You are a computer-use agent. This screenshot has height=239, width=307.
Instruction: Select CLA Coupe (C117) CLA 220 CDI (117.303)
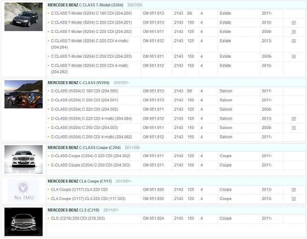pyautogui.click(x=88, y=199)
